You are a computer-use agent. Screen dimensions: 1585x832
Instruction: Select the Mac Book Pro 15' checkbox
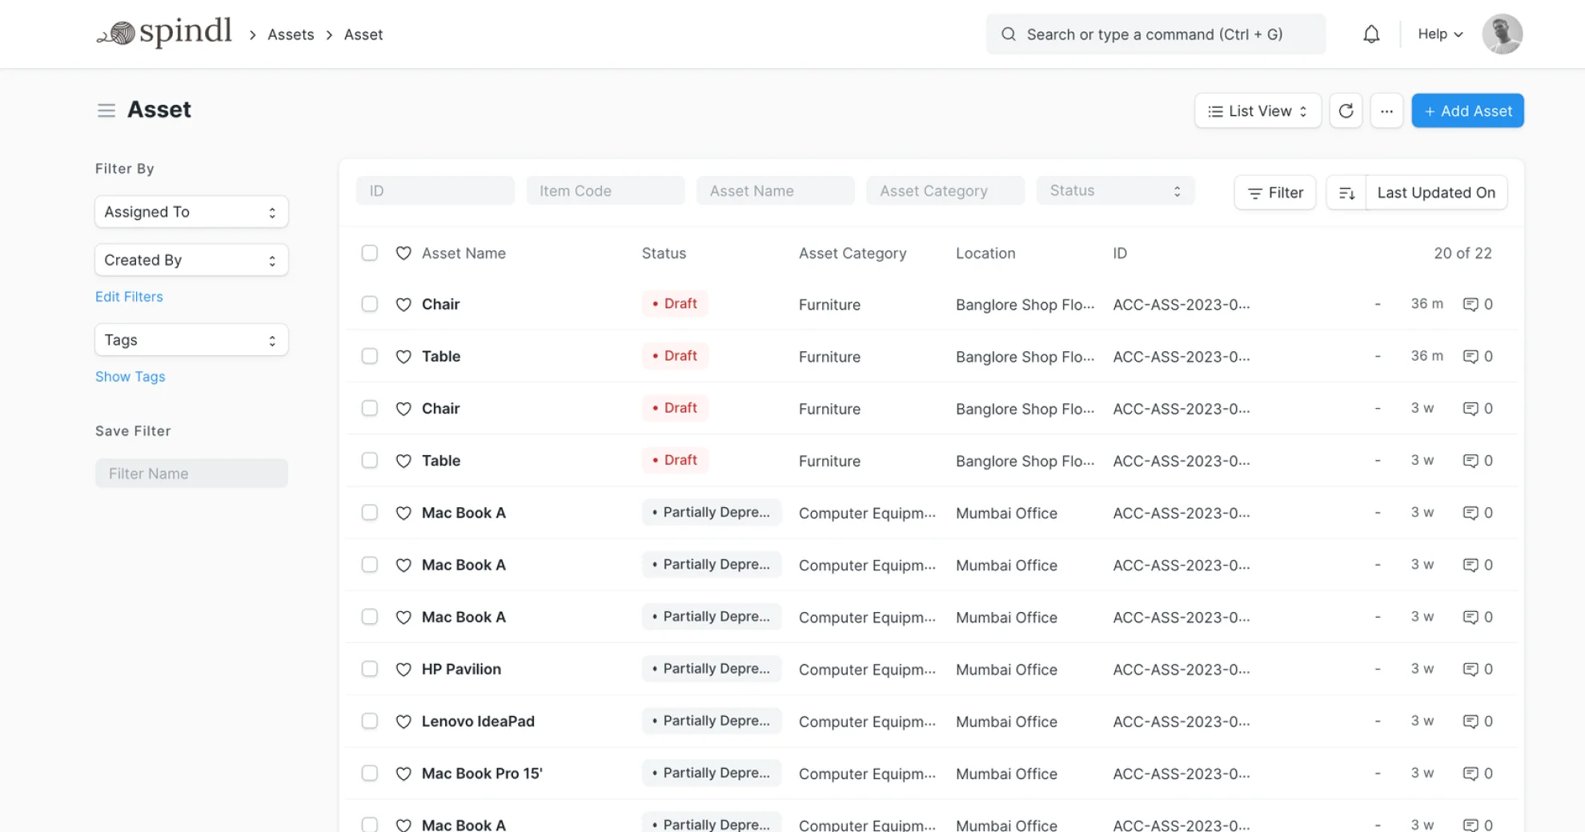coord(369,774)
